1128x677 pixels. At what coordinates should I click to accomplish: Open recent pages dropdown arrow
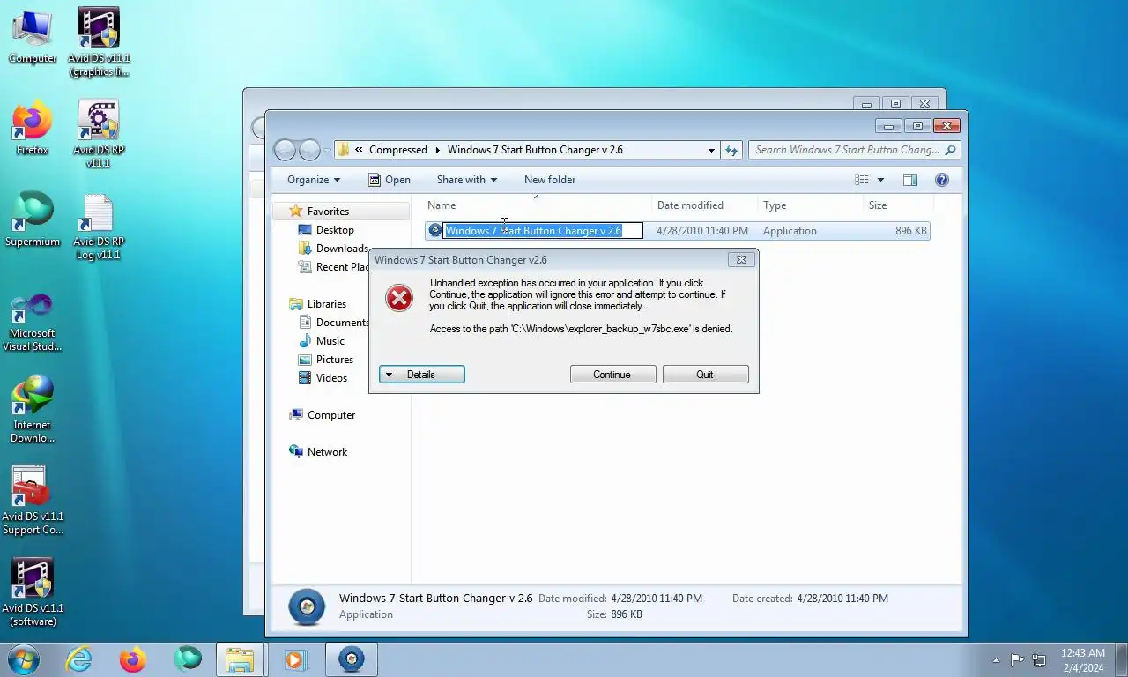pyautogui.click(x=328, y=151)
